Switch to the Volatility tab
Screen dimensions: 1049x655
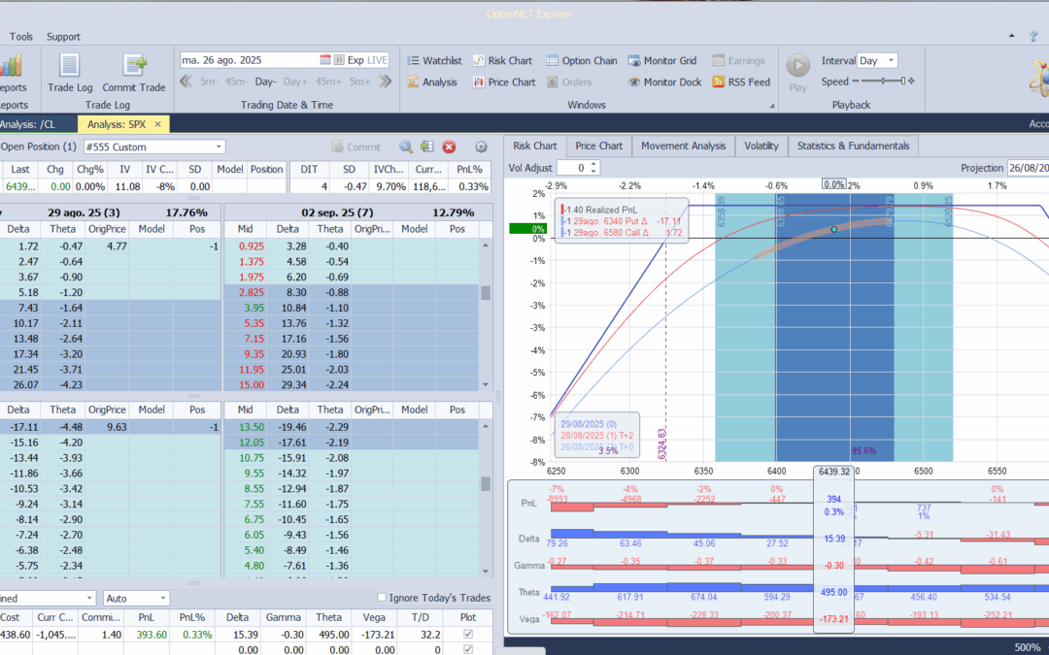click(761, 146)
